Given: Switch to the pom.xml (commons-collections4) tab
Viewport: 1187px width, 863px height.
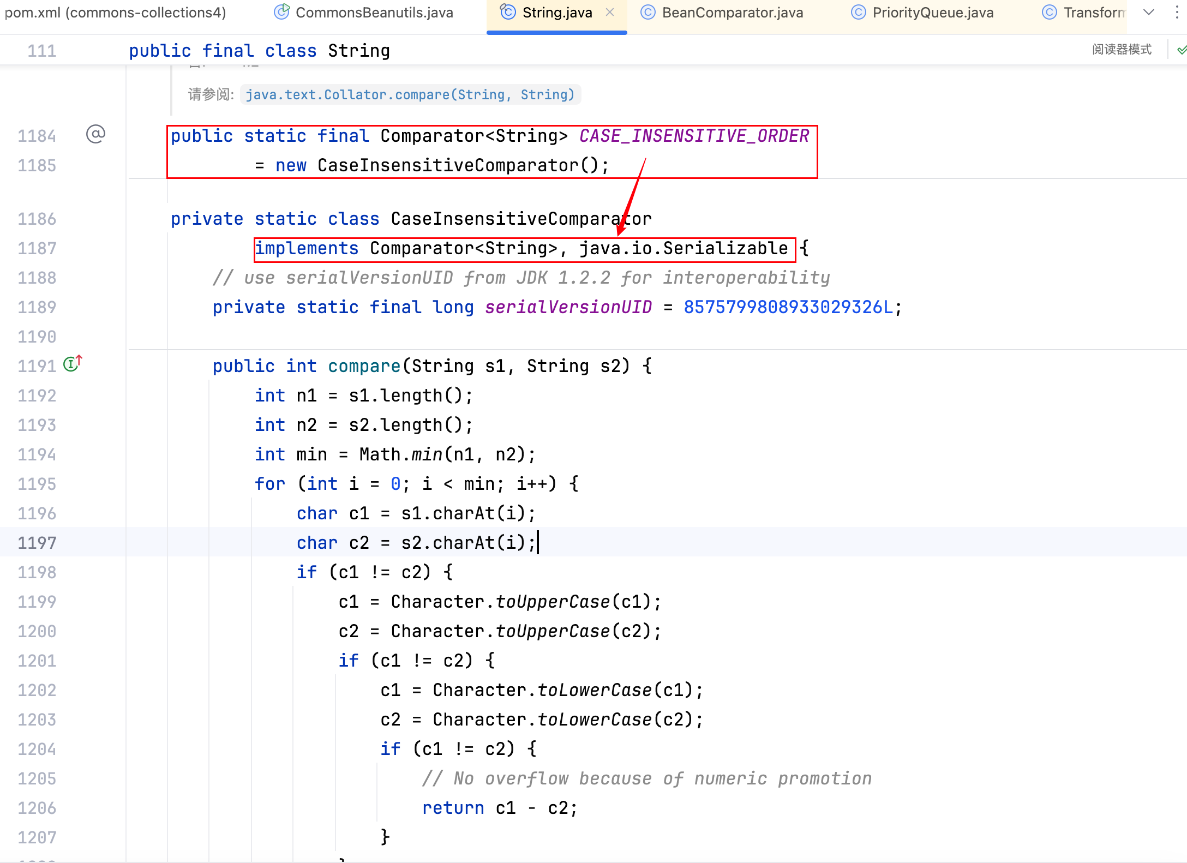Looking at the screenshot, I should coord(115,12).
